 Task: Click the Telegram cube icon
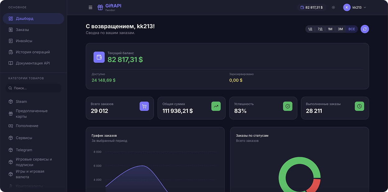point(11,150)
